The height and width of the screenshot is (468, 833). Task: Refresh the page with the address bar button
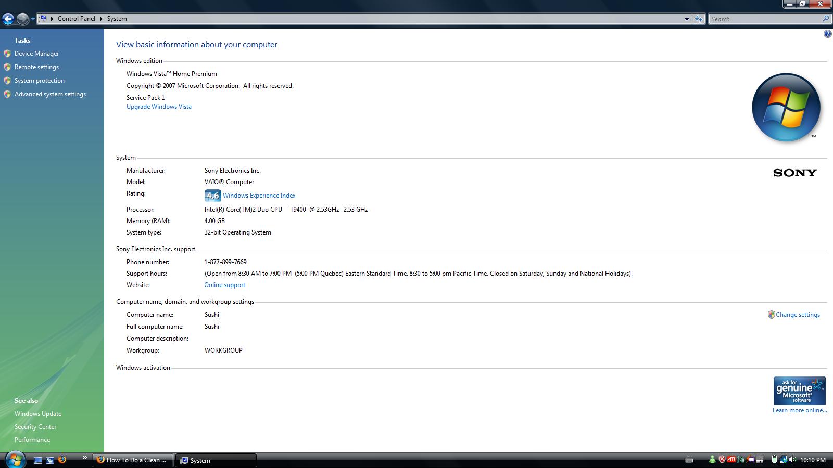coord(699,19)
